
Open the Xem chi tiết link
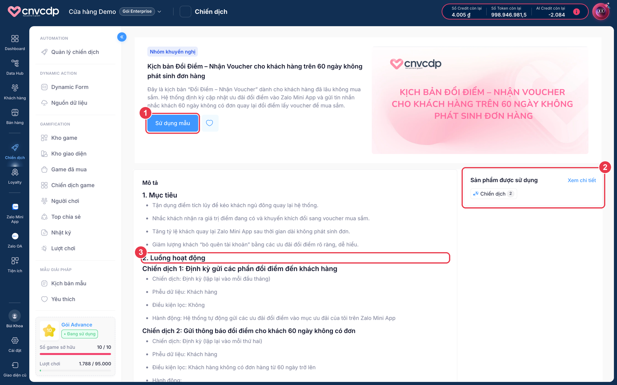[582, 180]
